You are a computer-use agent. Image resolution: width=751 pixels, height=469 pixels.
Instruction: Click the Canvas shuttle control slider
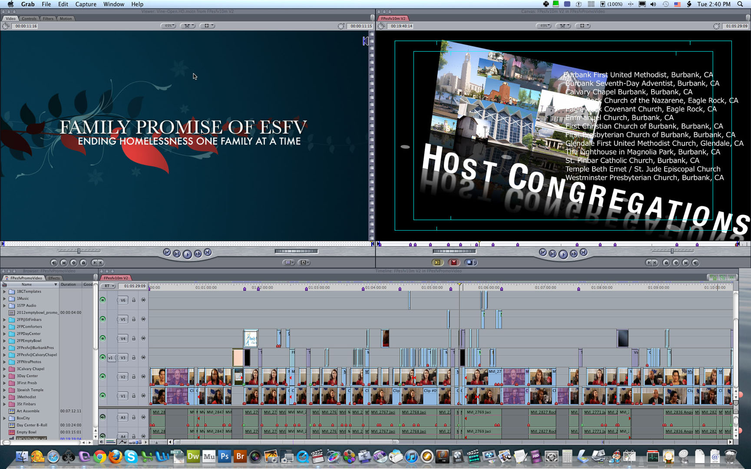[454, 251]
